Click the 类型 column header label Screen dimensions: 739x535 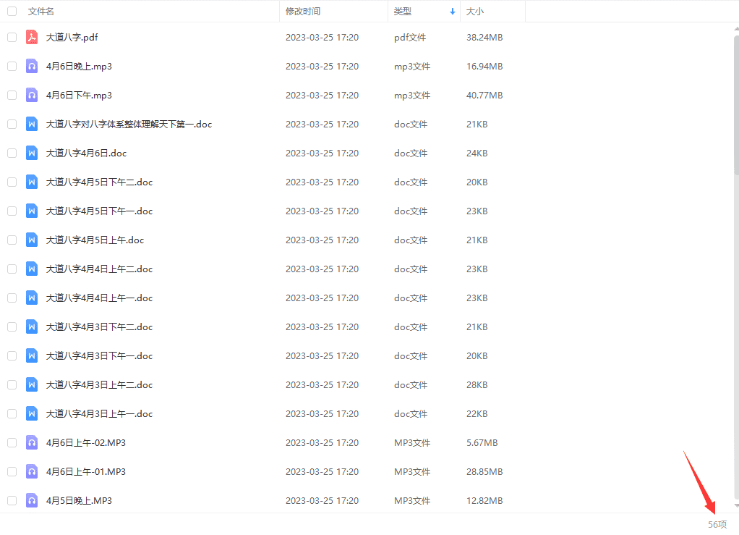[x=403, y=12]
